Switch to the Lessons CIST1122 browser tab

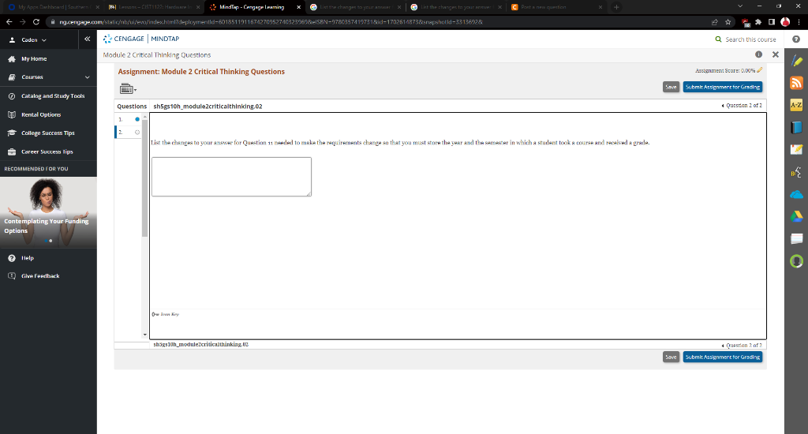[152, 7]
